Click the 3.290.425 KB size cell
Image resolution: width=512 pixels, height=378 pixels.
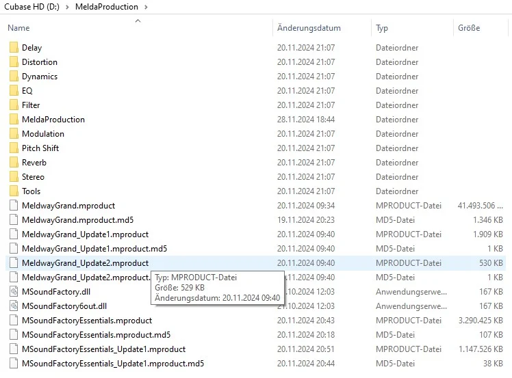tap(481, 321)
